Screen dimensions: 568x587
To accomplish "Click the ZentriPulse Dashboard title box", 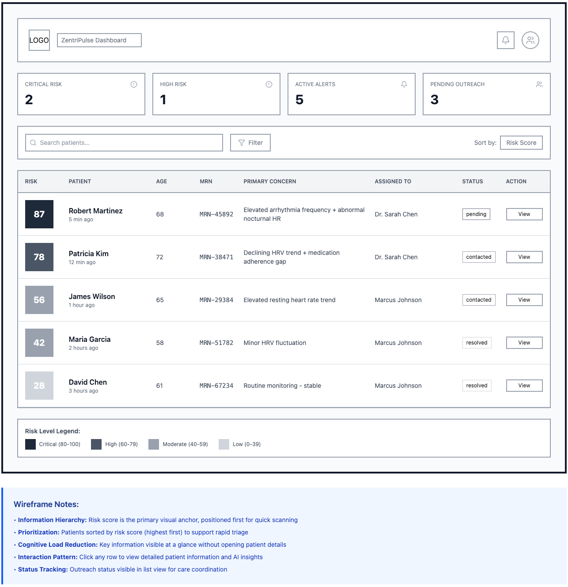I will point(99,40).
